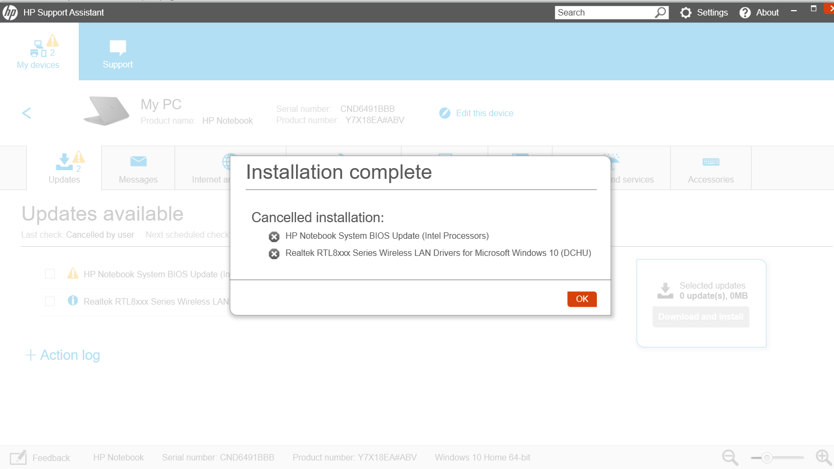834x469 pixels.
Task: Click the serial number CND6491BBB in header
Action: coord(367,109)
